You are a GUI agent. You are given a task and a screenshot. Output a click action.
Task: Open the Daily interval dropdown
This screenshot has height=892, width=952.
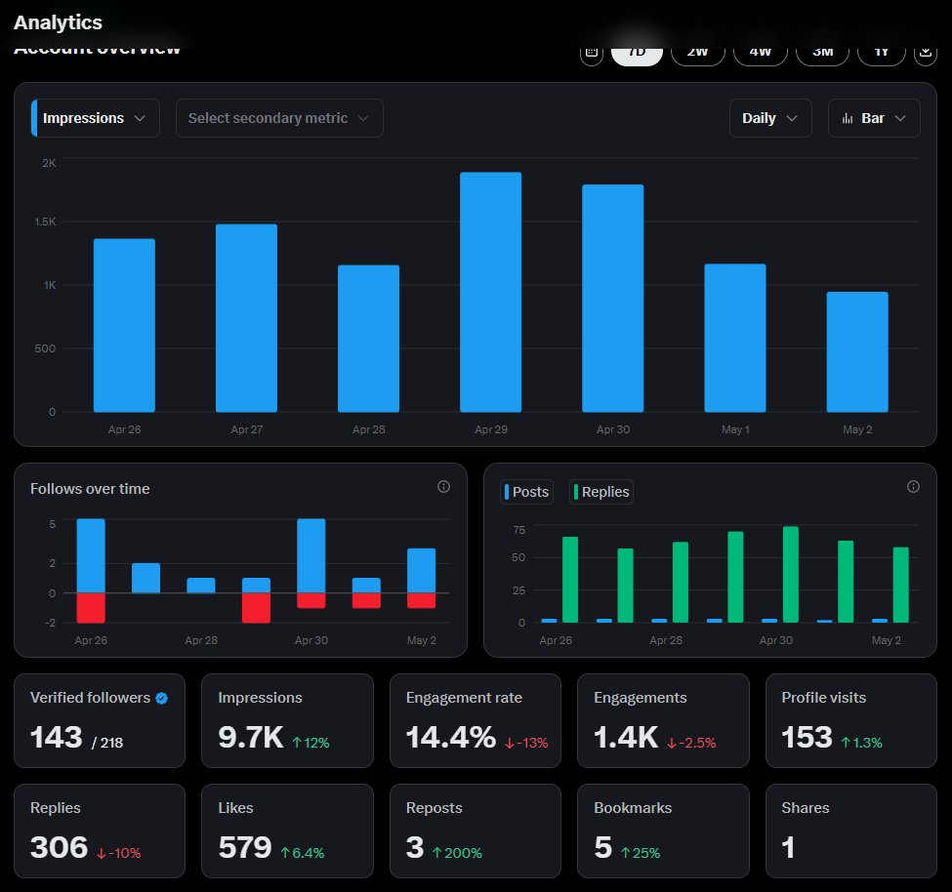tap(770, 118)
